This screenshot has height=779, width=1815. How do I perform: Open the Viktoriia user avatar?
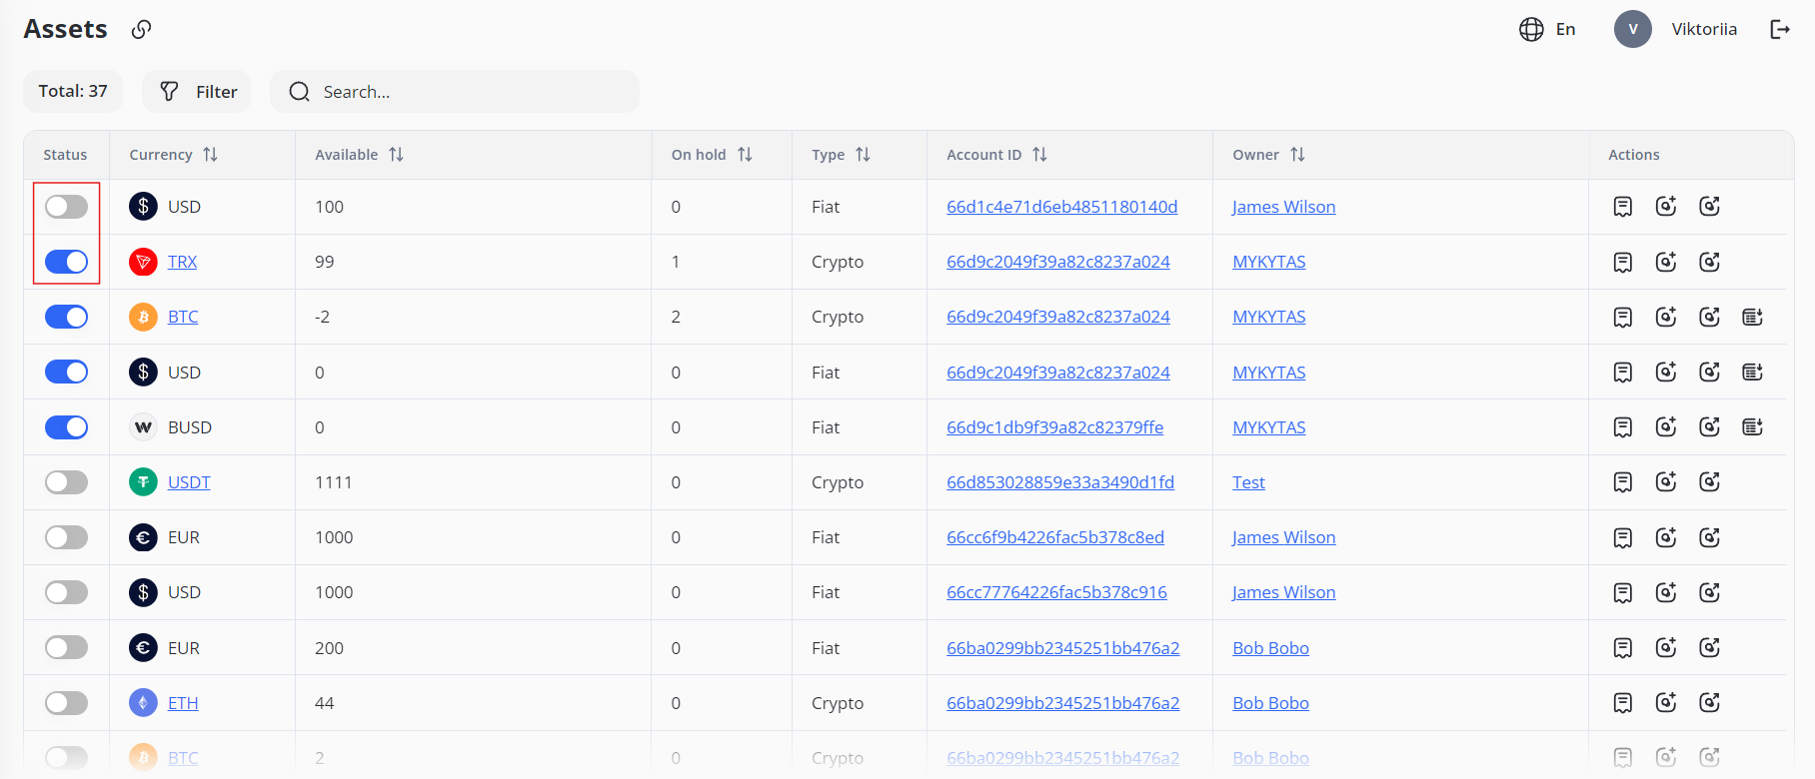[x=1633, y=29]
